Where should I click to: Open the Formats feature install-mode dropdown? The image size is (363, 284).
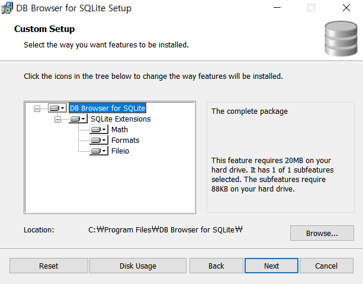(x=99, y=140)
